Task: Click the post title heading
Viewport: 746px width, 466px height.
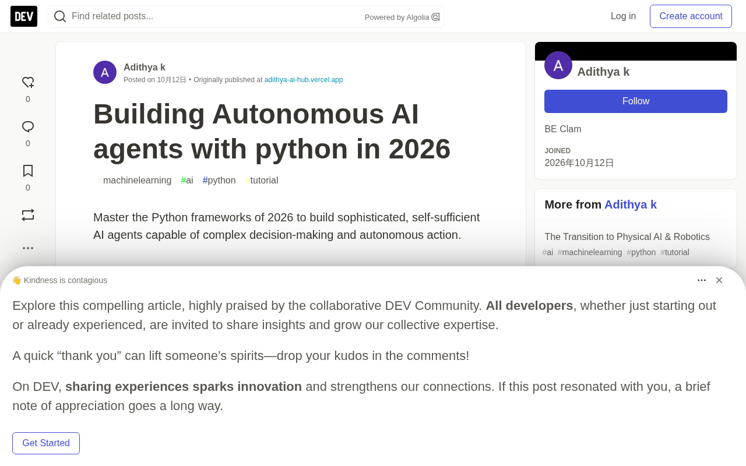Action: coord(272,132)
